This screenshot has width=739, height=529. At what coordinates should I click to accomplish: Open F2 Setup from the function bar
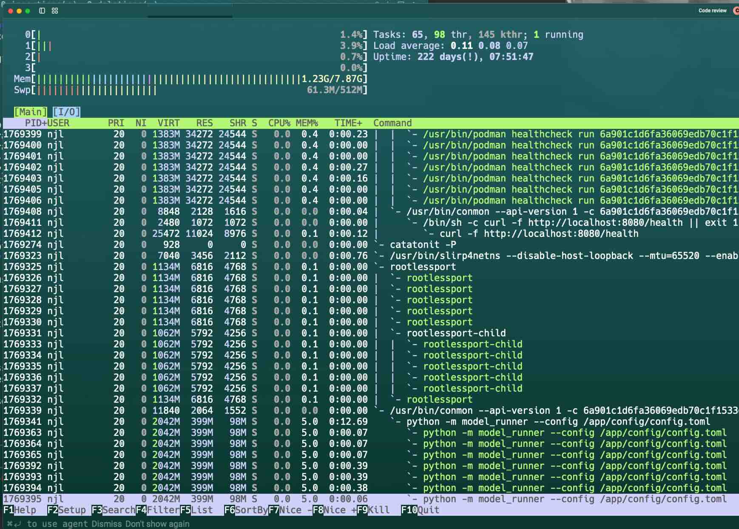pyautogui.click(x=66, y=510)
